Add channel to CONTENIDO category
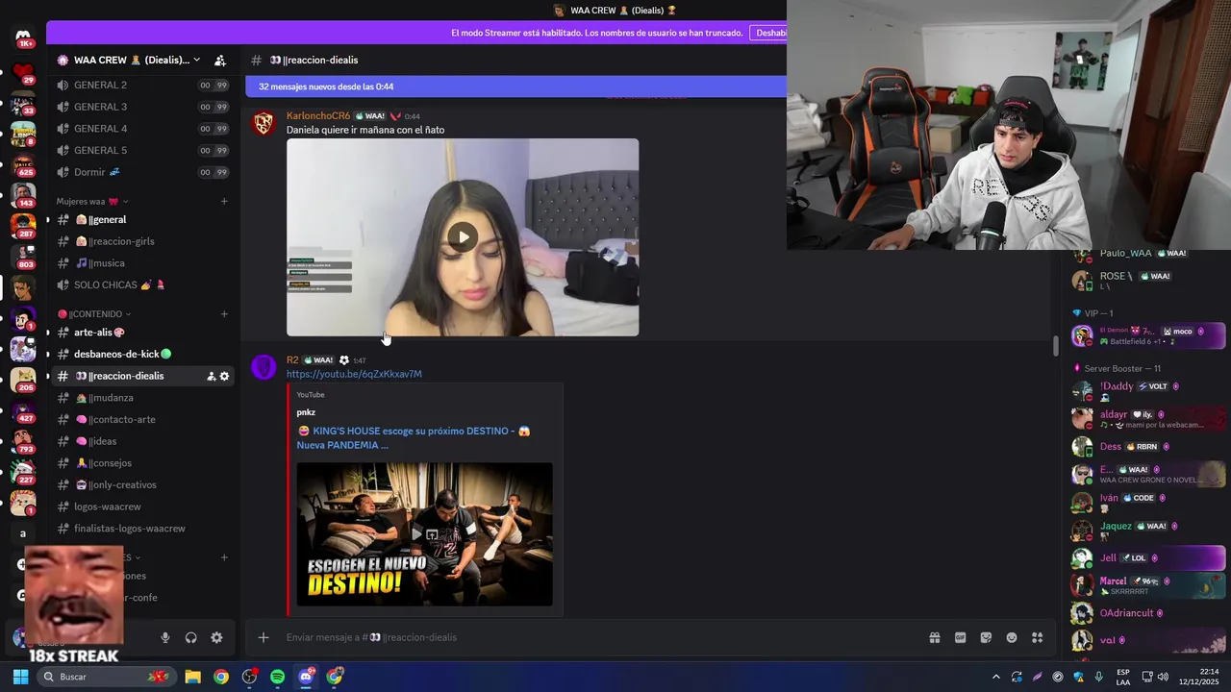This screenshot has height=692, width=1231. click(x=224, y=314)
